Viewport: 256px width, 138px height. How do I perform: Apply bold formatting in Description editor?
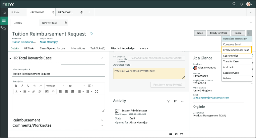click(x=16, y=86)
